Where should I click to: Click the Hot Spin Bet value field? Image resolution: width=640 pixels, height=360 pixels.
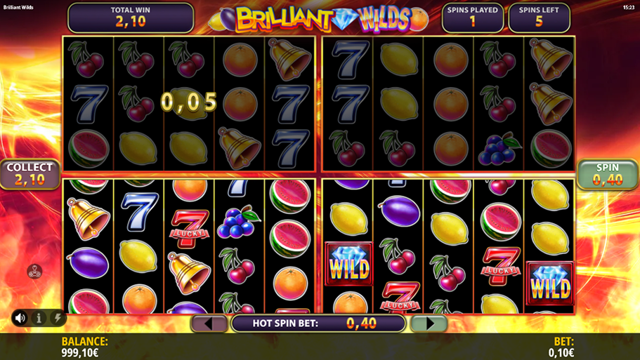318,324
